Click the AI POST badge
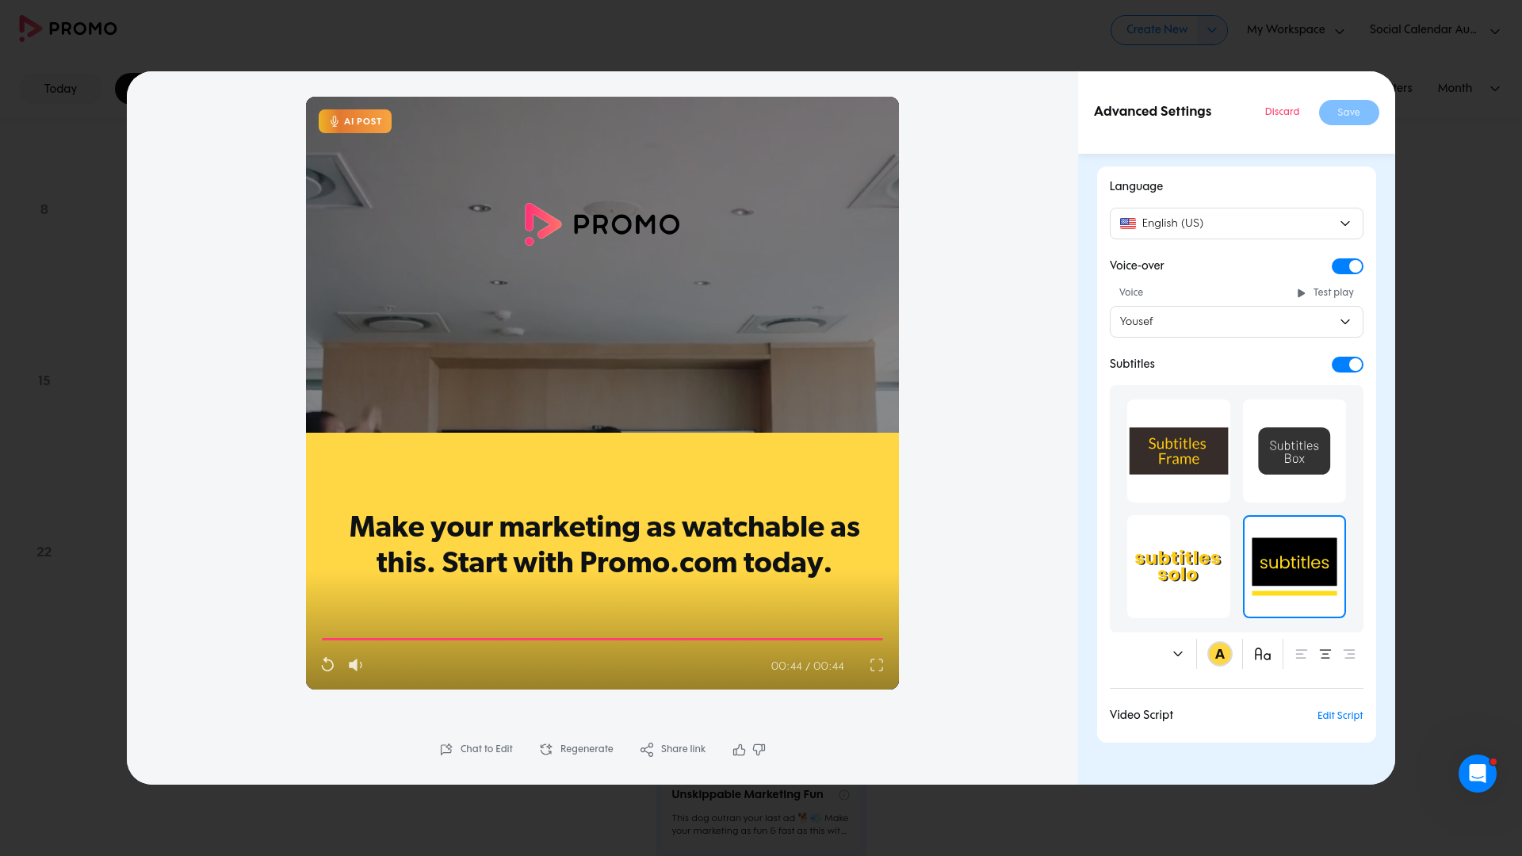This screenshot has height=856, width=1522. [355, 121]
